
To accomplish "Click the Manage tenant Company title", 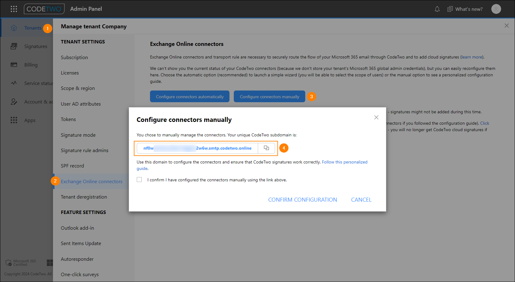I will (x=94, y=26).
